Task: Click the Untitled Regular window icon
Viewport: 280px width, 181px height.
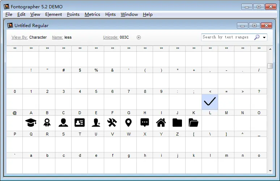Action: (x=10, y=26)
